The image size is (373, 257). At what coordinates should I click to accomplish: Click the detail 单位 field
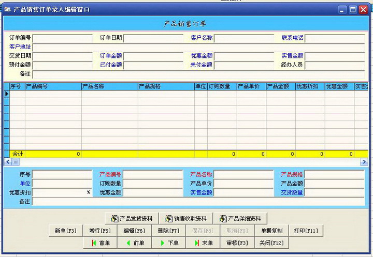click(62, 184)
